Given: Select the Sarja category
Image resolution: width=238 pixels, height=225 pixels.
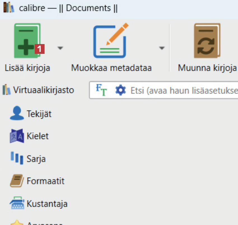Looking at the screenshot, I should point(36,159).
